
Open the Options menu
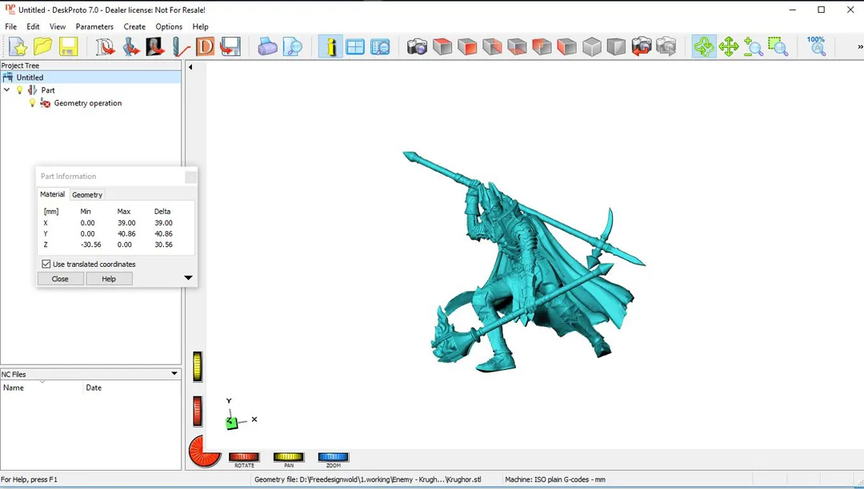169,26
